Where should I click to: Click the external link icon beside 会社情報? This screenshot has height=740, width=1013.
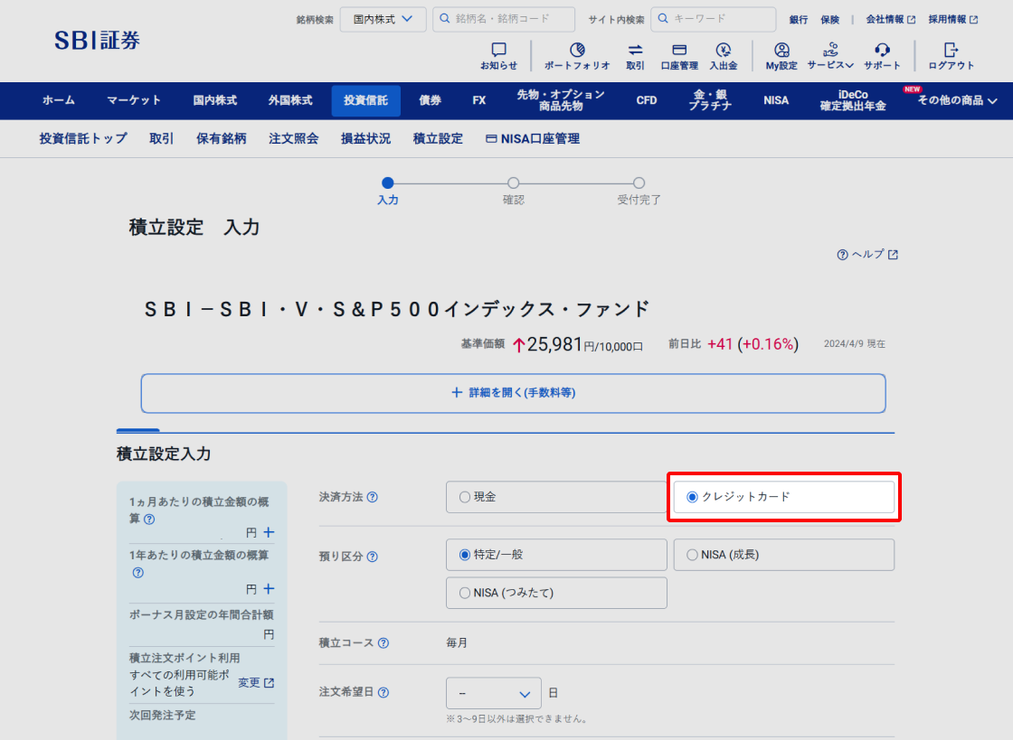pos(911,20)
